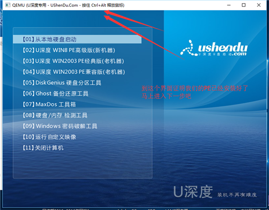Select 【04】U深度 WIN2003 PE兼容版(老机器)

point(74,72)
